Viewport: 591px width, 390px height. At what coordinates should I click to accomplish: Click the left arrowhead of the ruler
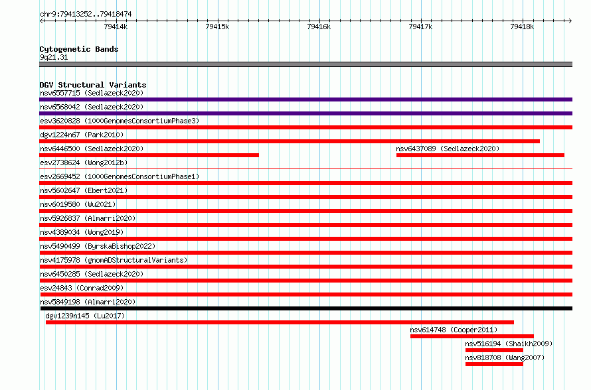point(41,21)
